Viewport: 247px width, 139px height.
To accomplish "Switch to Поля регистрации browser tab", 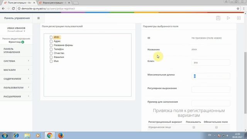I will pos(19,3).
